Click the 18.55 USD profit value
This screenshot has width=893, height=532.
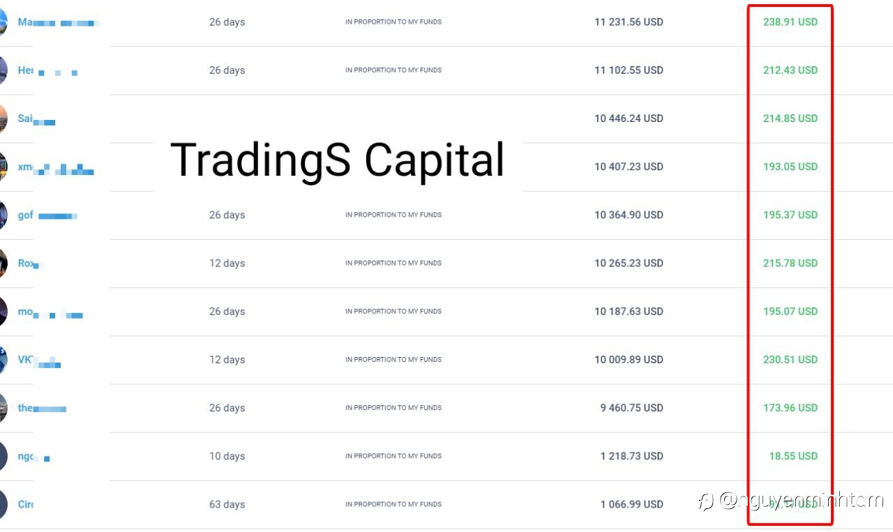[x=793, y=456]
